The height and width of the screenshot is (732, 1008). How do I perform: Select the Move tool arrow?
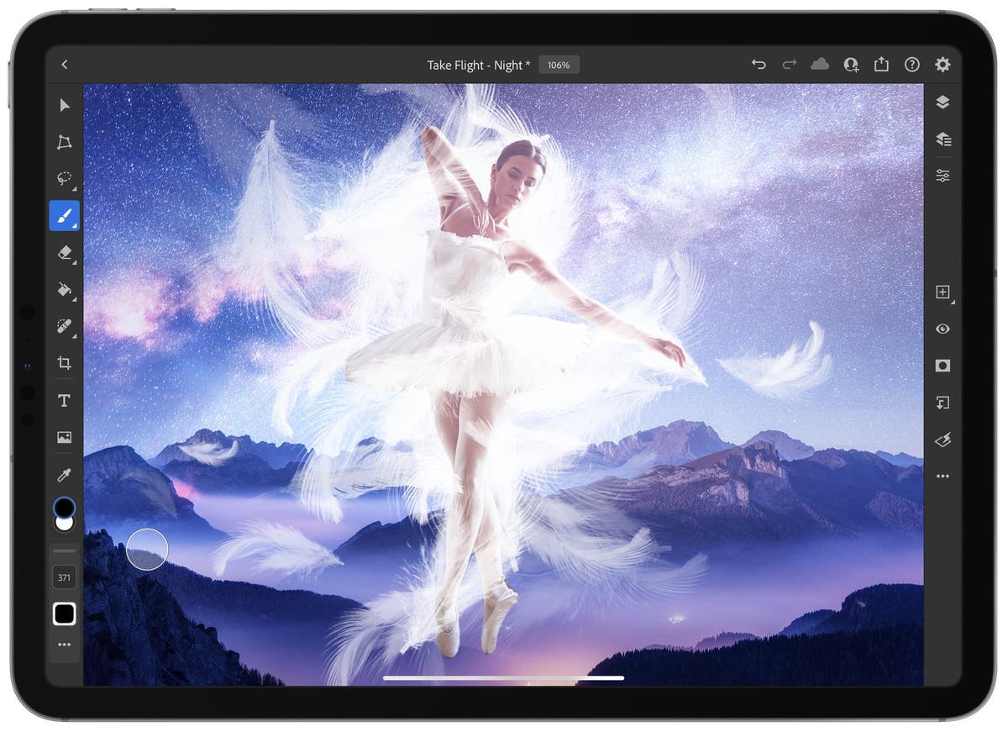tap(65, 105)
